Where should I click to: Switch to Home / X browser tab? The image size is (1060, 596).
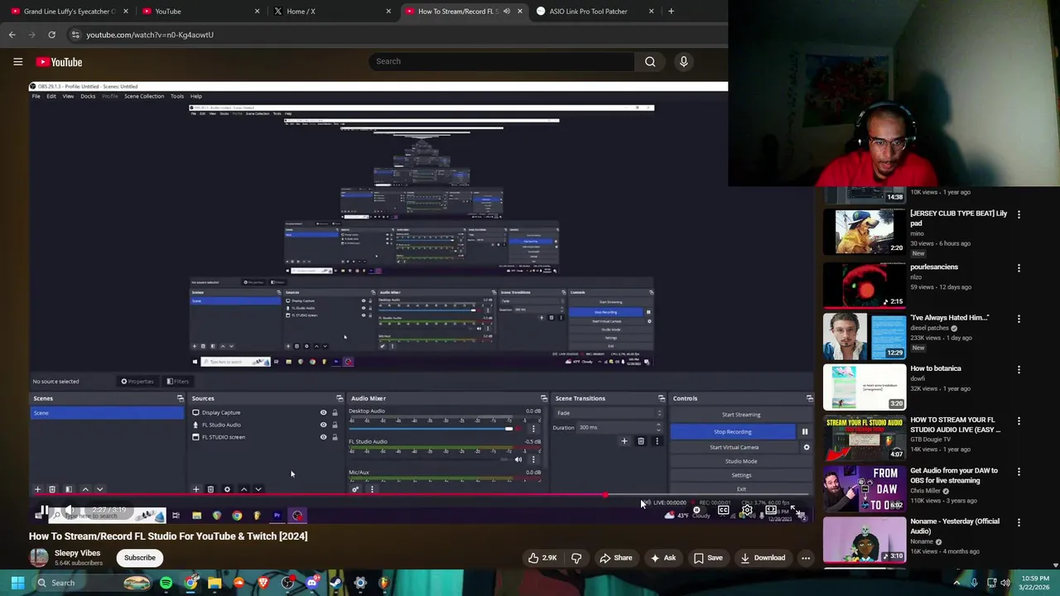[x=331, y=12]
